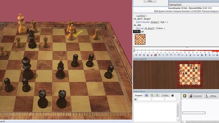Screen dimensions: 219x123
Task: Click engine output scrollbar down arrow
Action: tap(178, 121)
